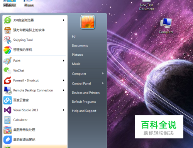Click the Remote Desktop Connection monitor icon
This screenshot has width=193, height=148.
8,90
